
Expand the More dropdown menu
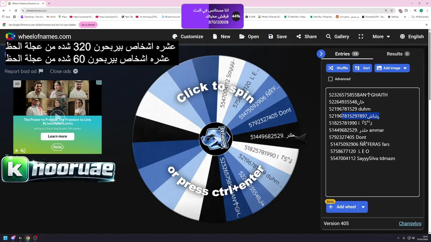[x=381, y=37]
